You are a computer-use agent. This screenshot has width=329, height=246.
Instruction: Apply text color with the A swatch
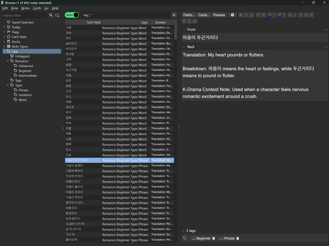coord(270,15)
